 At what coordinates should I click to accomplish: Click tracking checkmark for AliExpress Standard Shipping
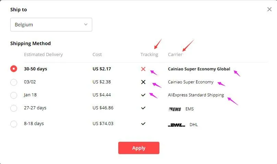point(143,95)
